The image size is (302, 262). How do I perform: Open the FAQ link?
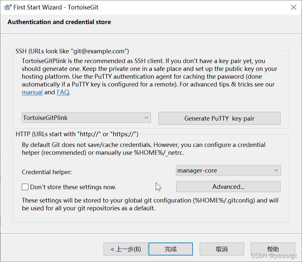click(63, 92)
